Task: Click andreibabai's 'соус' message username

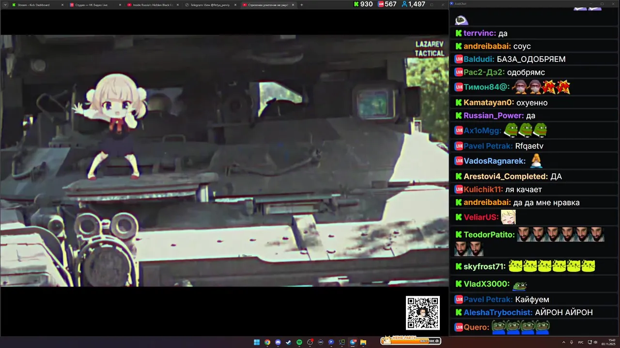Action: pyautogui.click(x=487, y=46)
